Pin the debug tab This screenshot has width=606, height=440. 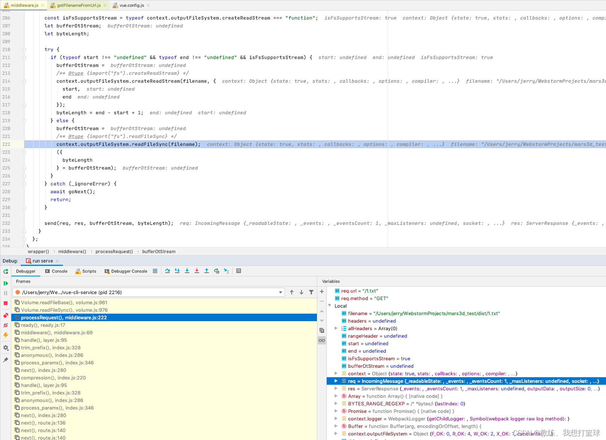pos(6,360)
